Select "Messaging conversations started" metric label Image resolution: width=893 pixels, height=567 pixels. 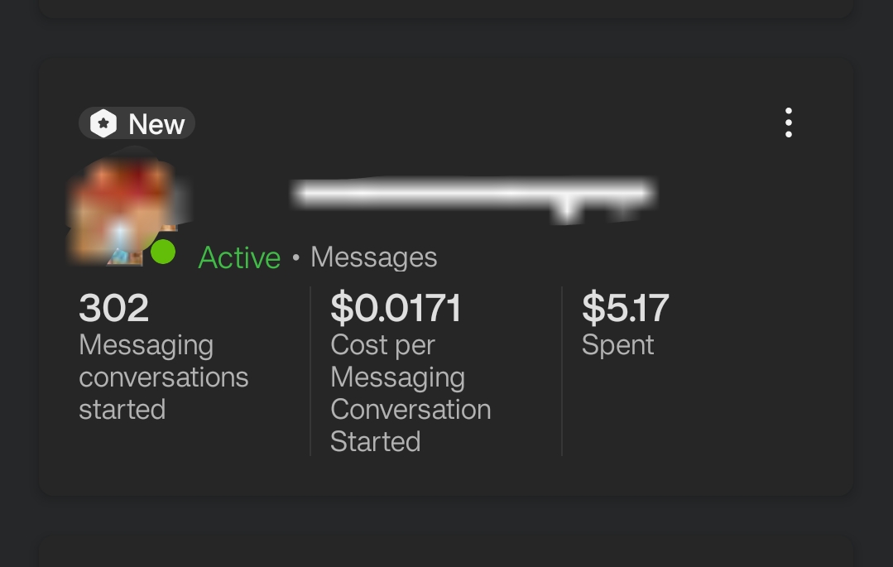pyautogui.click(x=163, y=377)
